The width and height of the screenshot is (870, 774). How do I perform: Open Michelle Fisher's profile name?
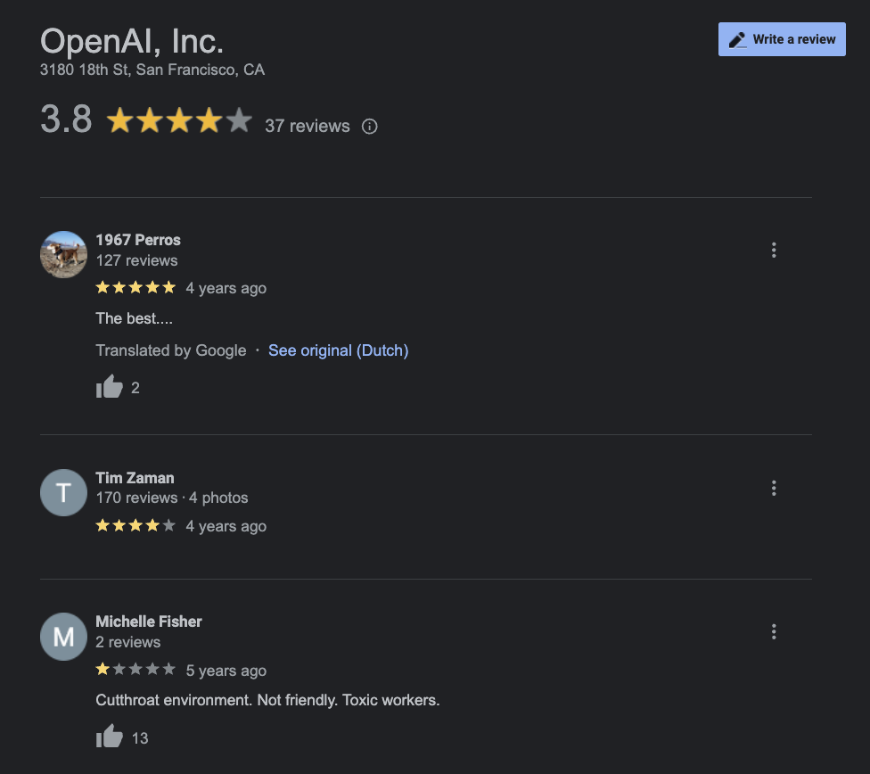[x=148, y=622]
